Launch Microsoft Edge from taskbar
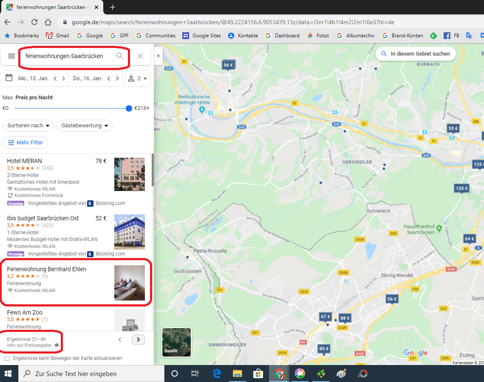The width and height of the screenshot is (484, 382). (x=217, y=374)
